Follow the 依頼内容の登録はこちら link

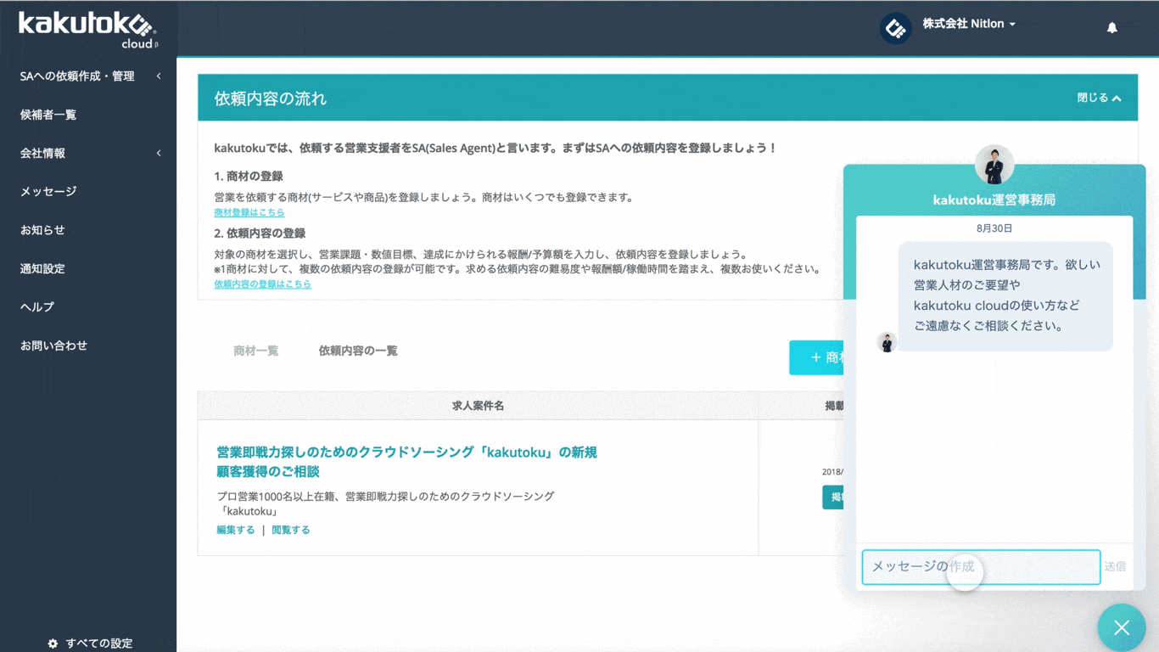click(262, 284)
